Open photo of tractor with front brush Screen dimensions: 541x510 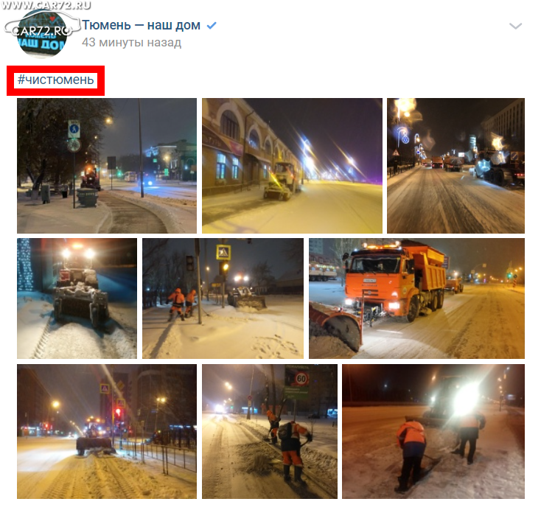pyautogui.click(x=77, y=298)
